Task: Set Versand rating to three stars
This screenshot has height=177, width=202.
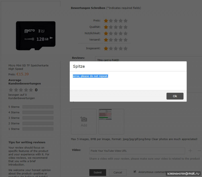Action: pyautogui.click(x=116, y=40)
